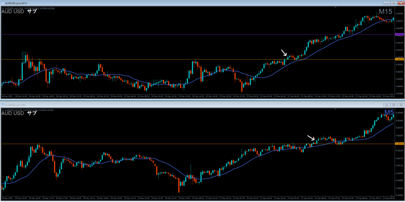Select the purple price label on the M15 scale
This screenshot has height=202, width=405.
pyautogui.click(x=399, y=34)
